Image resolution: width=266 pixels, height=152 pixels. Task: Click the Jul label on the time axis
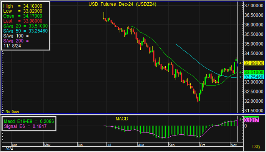109,145
